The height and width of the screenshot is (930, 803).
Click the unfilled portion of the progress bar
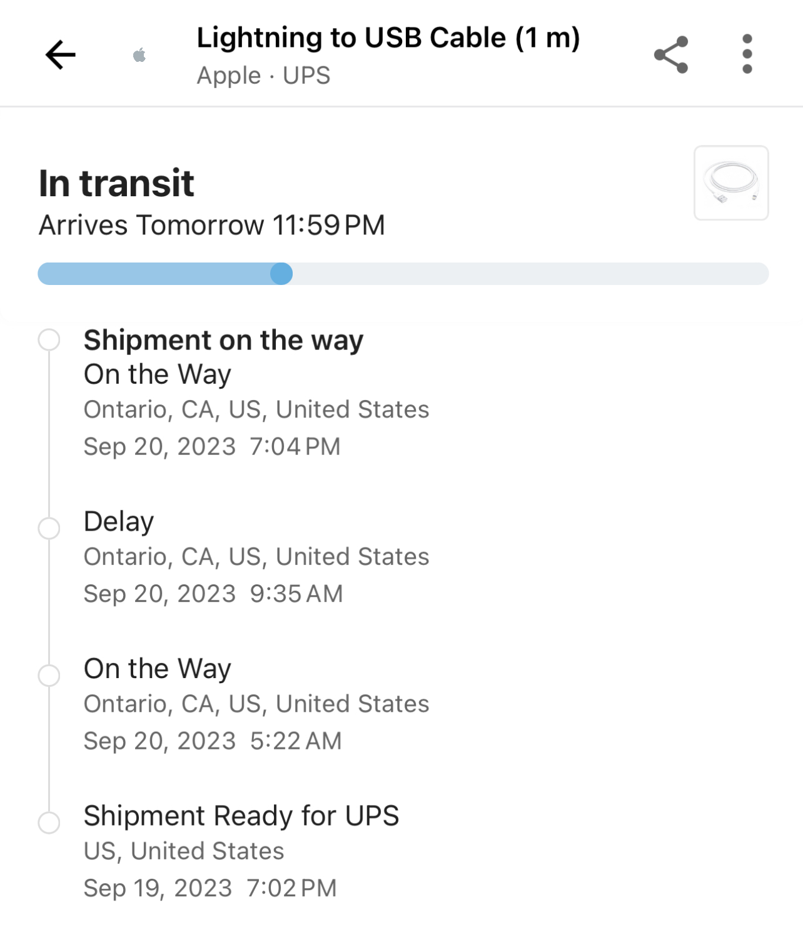[x=530, y=274]
